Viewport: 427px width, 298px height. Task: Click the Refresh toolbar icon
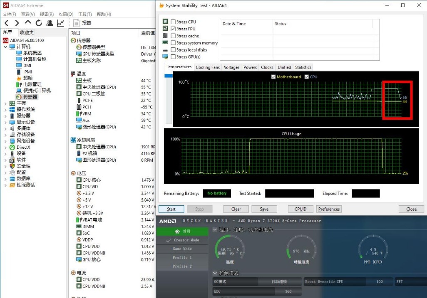coord(39,23)
